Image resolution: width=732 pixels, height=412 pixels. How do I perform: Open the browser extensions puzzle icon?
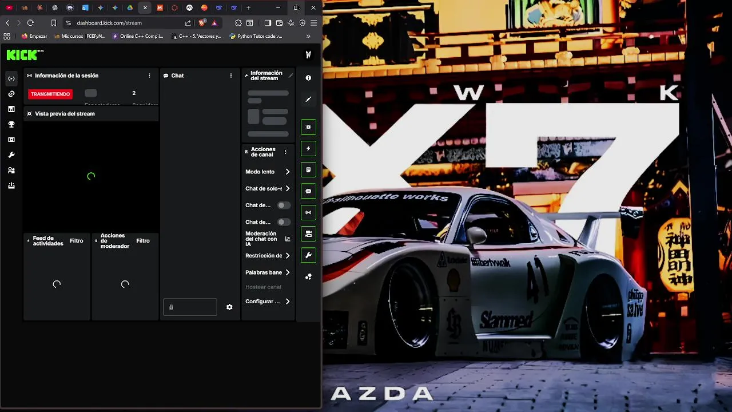point(238,23)
